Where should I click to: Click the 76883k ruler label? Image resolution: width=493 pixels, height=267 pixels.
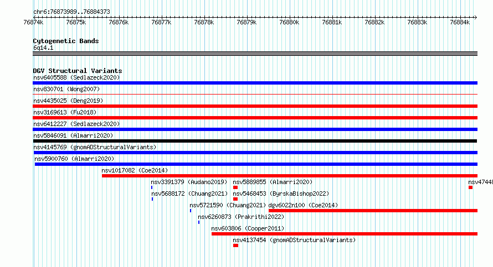click(x=417, y=22)
